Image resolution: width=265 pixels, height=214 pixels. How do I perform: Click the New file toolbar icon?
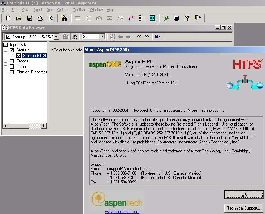[8, 18]
